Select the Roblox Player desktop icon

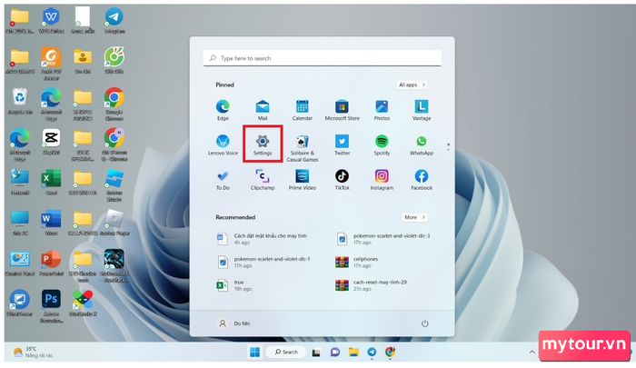point(114,223)
